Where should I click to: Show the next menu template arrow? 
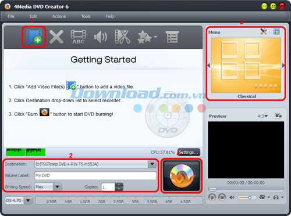pyautogui.click(x=283, y=66)
